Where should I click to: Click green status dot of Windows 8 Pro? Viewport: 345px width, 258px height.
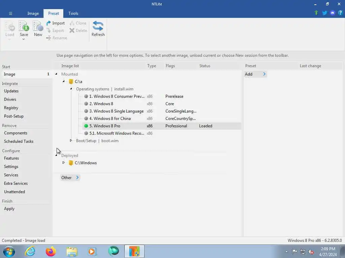(x=86, y=126)
